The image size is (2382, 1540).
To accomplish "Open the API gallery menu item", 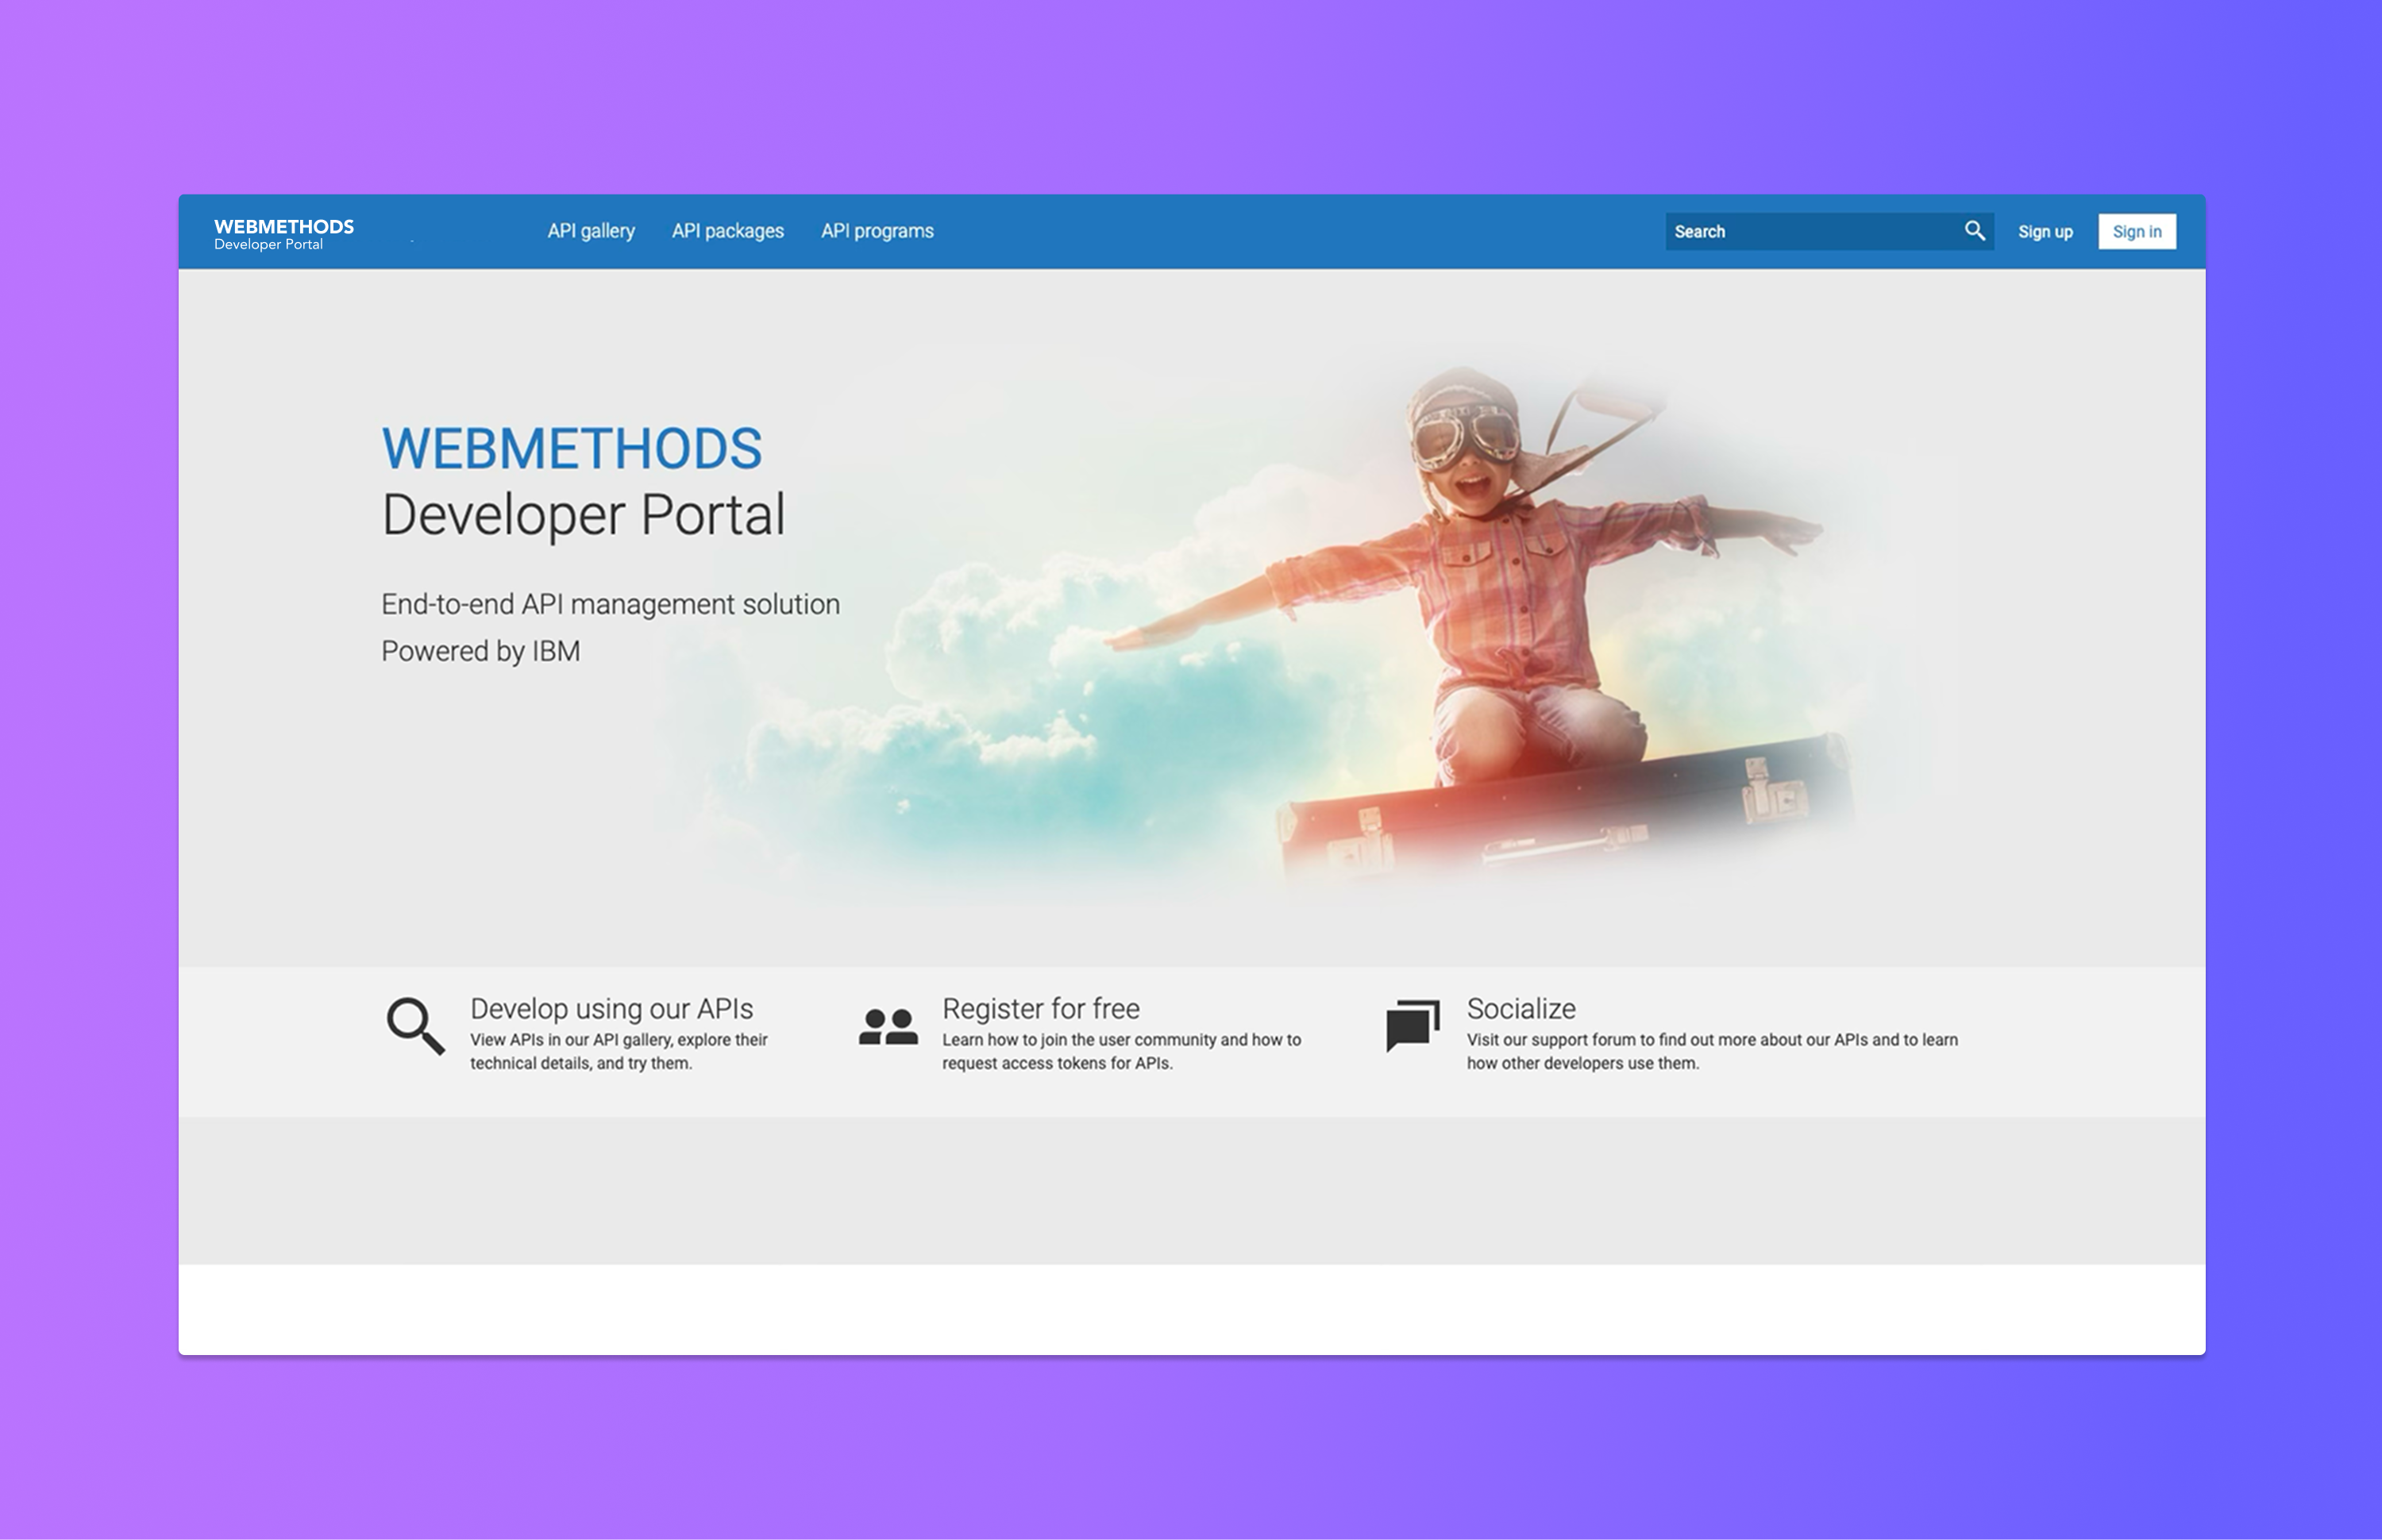I will pos(591,231).
